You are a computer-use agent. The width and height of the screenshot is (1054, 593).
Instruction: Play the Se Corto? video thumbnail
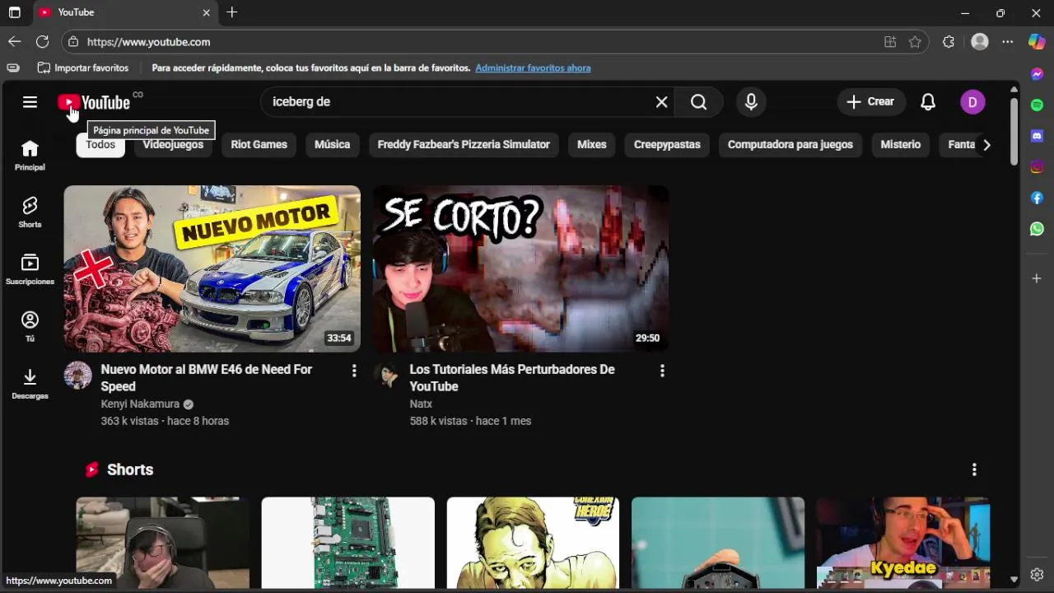coord(520,268)
